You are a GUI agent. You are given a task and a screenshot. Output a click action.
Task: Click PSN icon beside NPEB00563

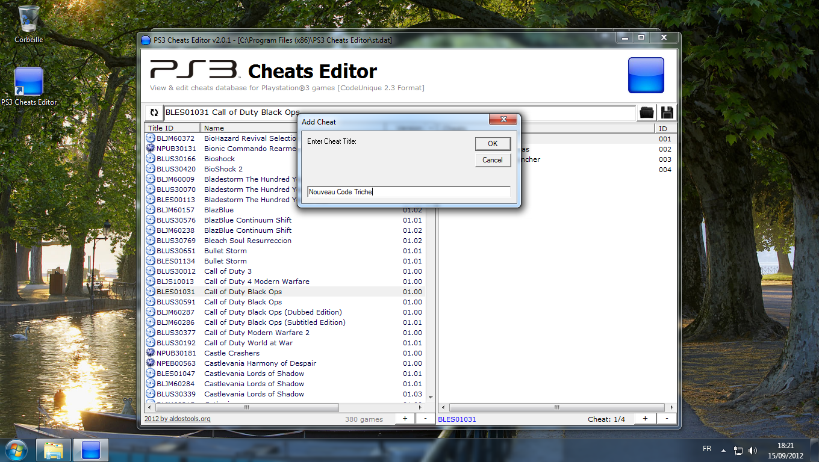[x=151, y=363]
